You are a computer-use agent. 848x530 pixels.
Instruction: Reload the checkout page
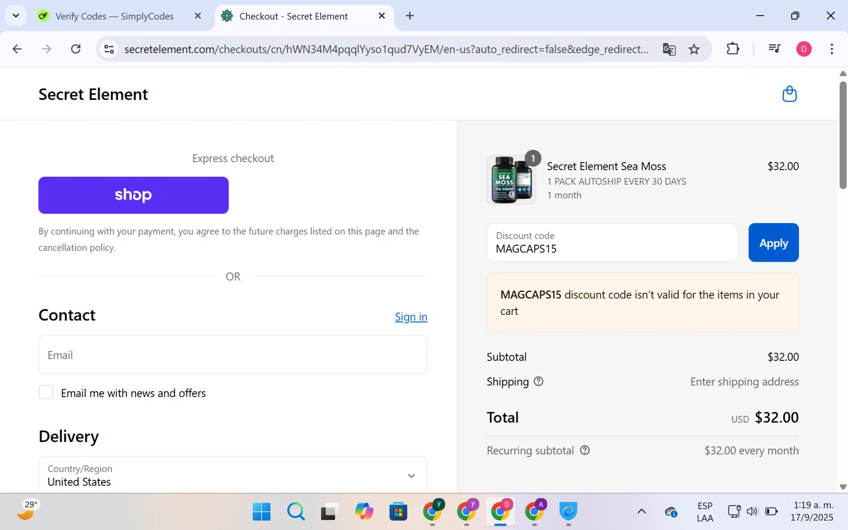tap(76, 49)
